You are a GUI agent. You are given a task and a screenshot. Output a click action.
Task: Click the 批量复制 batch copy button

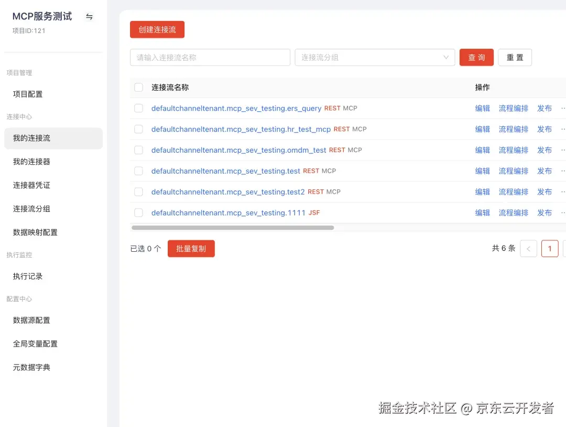191,248
